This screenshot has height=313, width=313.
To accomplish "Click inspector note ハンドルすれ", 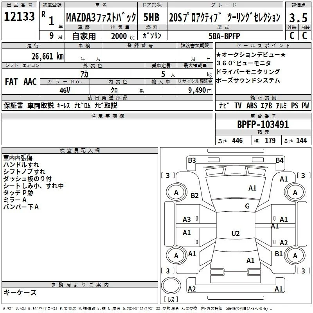I will click(21, 165).
